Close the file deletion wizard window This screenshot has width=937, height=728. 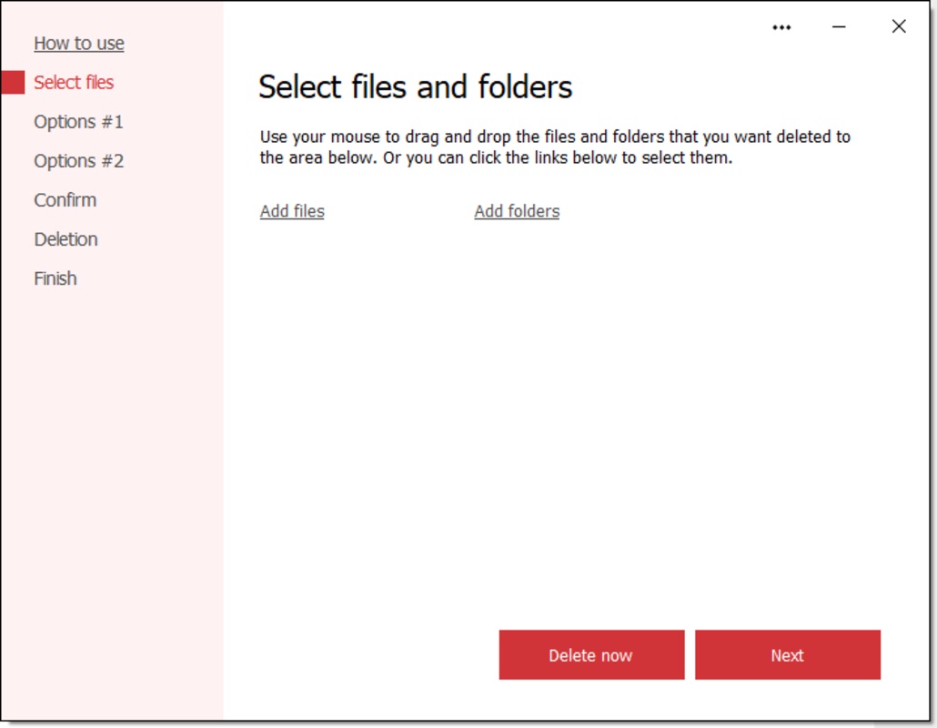899,26
